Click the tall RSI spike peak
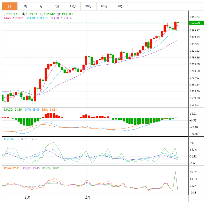The image size is (206, 204). click(x=175, y=171)
